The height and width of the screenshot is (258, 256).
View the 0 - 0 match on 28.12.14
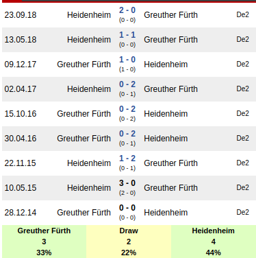pyautogui.click(x=127, y=208)
